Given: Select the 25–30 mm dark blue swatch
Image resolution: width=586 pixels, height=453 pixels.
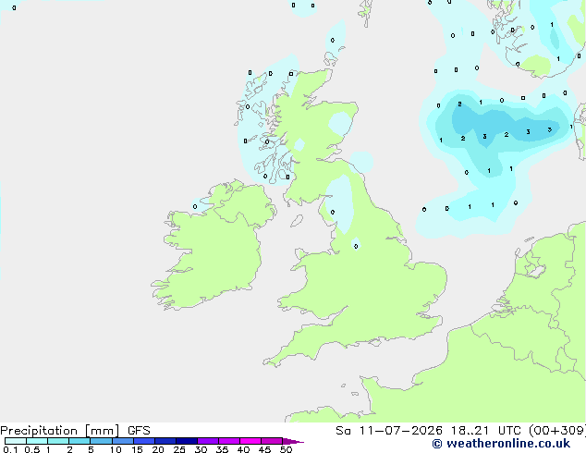Looking at the screenshot, I should (187, 441).
